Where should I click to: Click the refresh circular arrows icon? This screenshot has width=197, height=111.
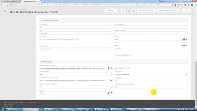coord(129,11)
